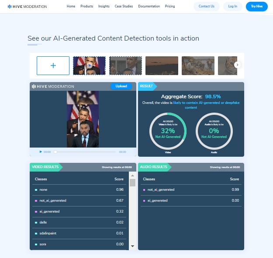Click the plus tile to add media
This screenshot has height=258, width=273.
(x=53, y=65)
